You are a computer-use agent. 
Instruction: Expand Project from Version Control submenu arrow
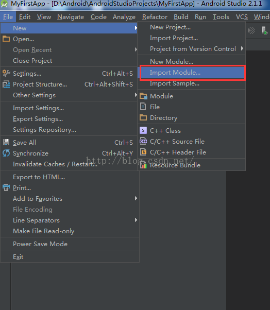[242, 48]
